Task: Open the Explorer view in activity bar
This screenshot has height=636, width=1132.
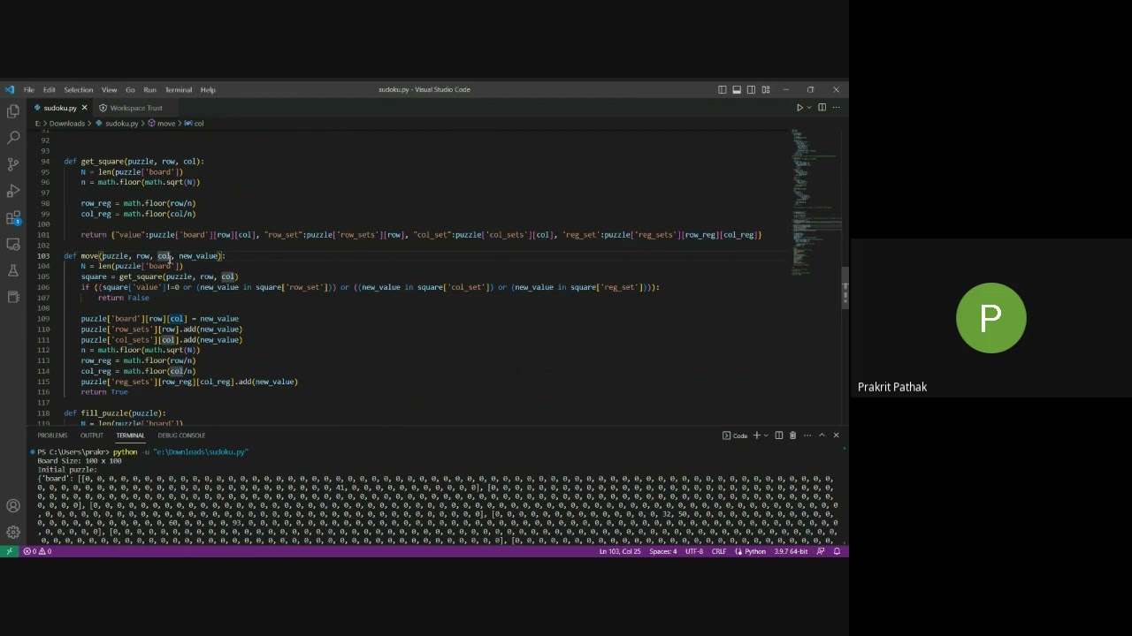Action: (13, 111)
